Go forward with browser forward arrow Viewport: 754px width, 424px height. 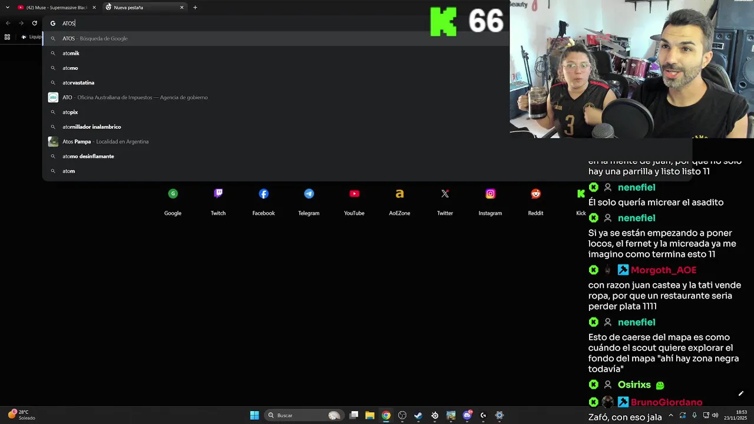(21, 23)
